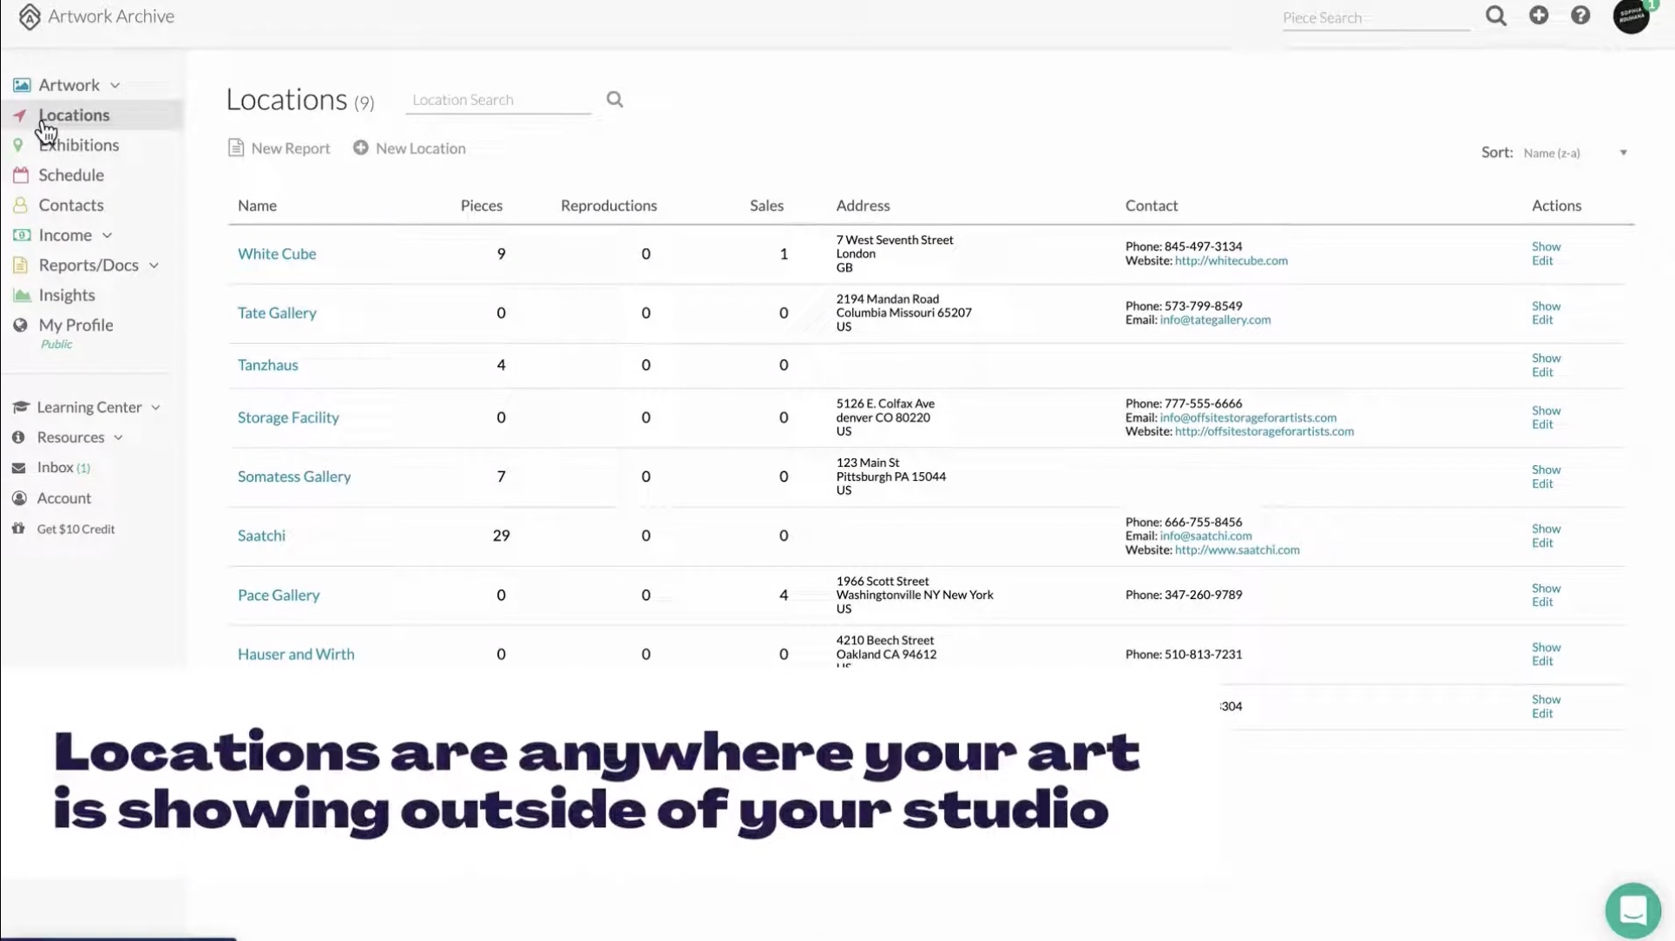Open the Tate Gallery location
1675x941 pixels.
coord(277,313)
